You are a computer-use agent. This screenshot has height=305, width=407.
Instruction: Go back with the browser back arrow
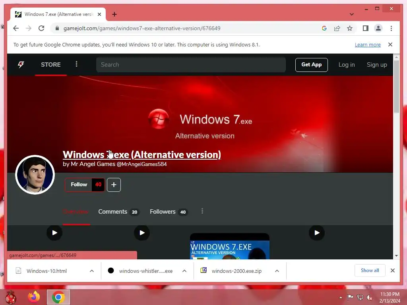coord(16,28)
